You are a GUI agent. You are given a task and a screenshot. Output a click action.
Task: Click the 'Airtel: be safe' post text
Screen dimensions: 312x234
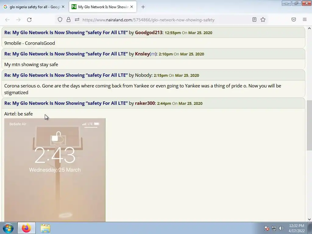[x=18, y=114]
